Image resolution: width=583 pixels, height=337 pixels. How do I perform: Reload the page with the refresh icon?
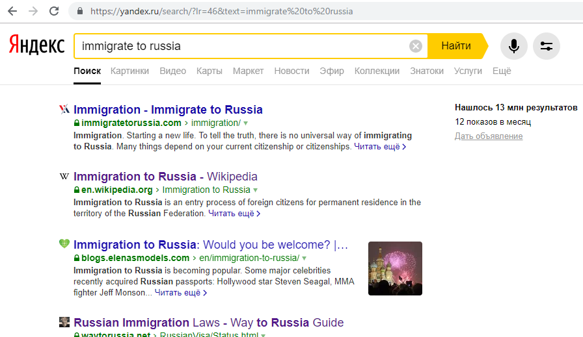[54, 11]
